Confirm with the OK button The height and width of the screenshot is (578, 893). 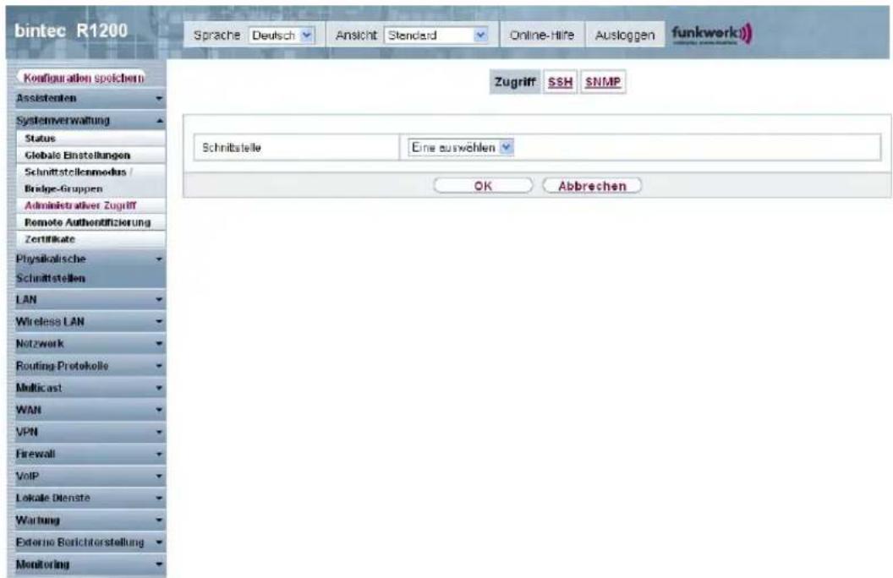tap(483, 186)
